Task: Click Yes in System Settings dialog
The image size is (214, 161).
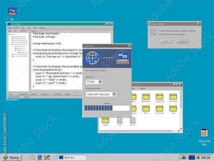Action: (x=166, y=41)
